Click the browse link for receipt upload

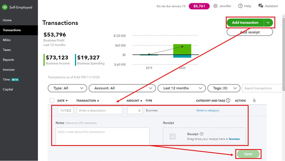pyautogui.click(x=235, y=139)
